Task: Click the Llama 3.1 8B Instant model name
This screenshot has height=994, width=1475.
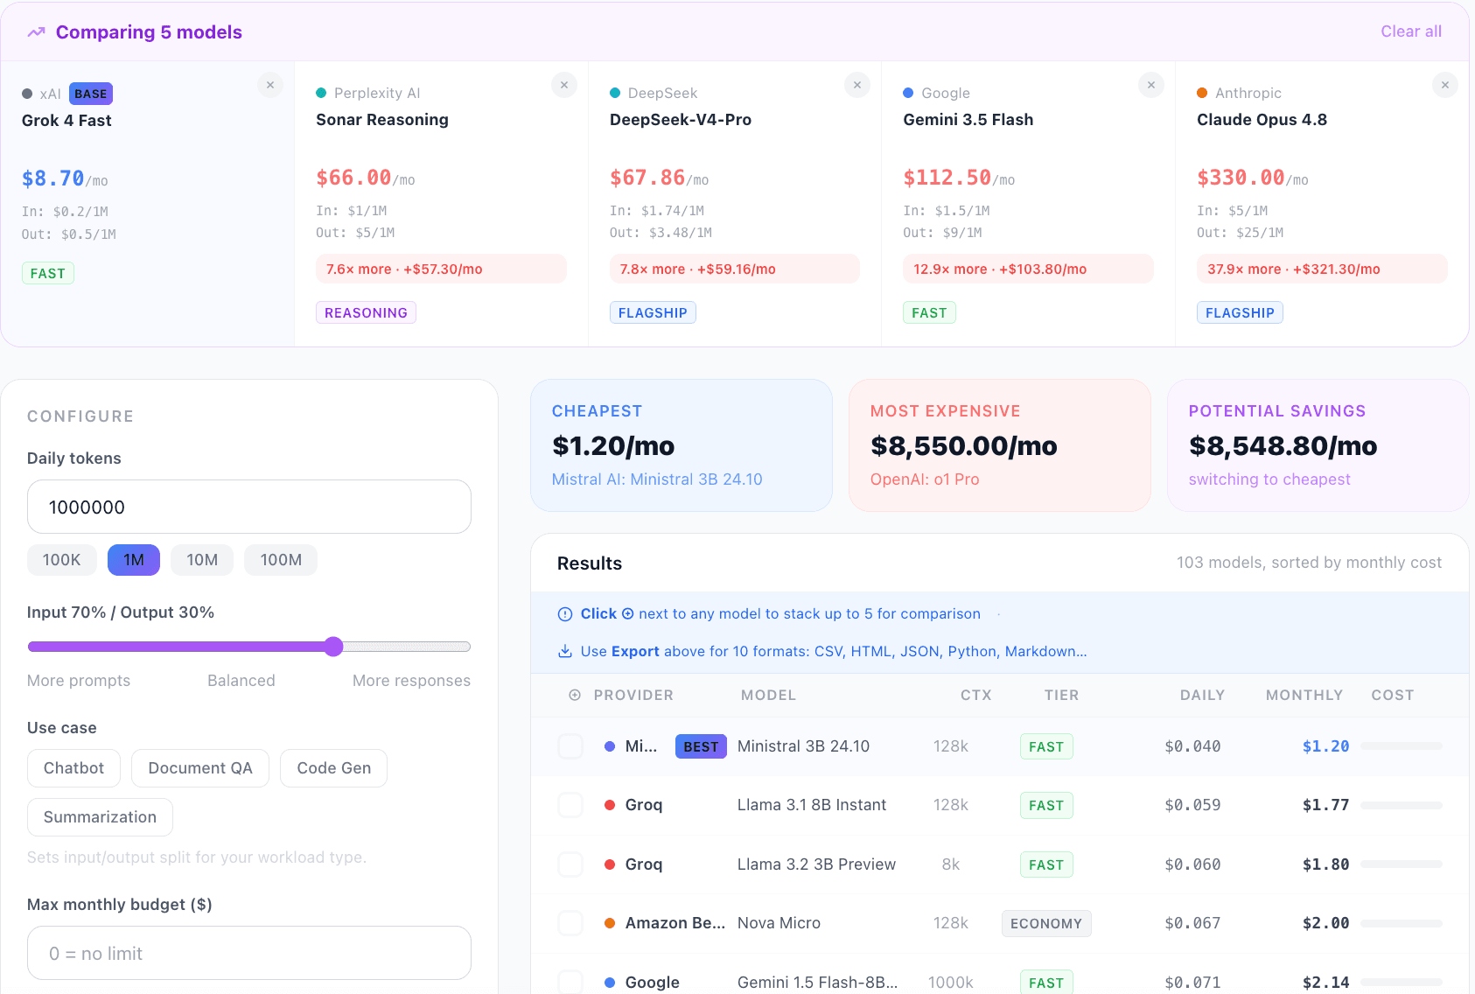Action: [x=812, y=805]
